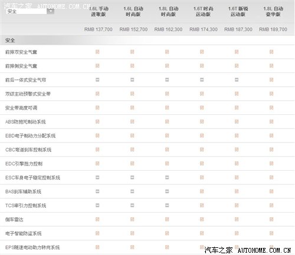The height and width of the screenshot is (255, 295).
Task: Click the 1.6T 时尚运动版 column header
Action: pos(203,11)
